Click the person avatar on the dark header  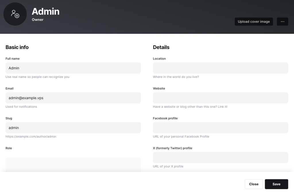pos(15,14)
